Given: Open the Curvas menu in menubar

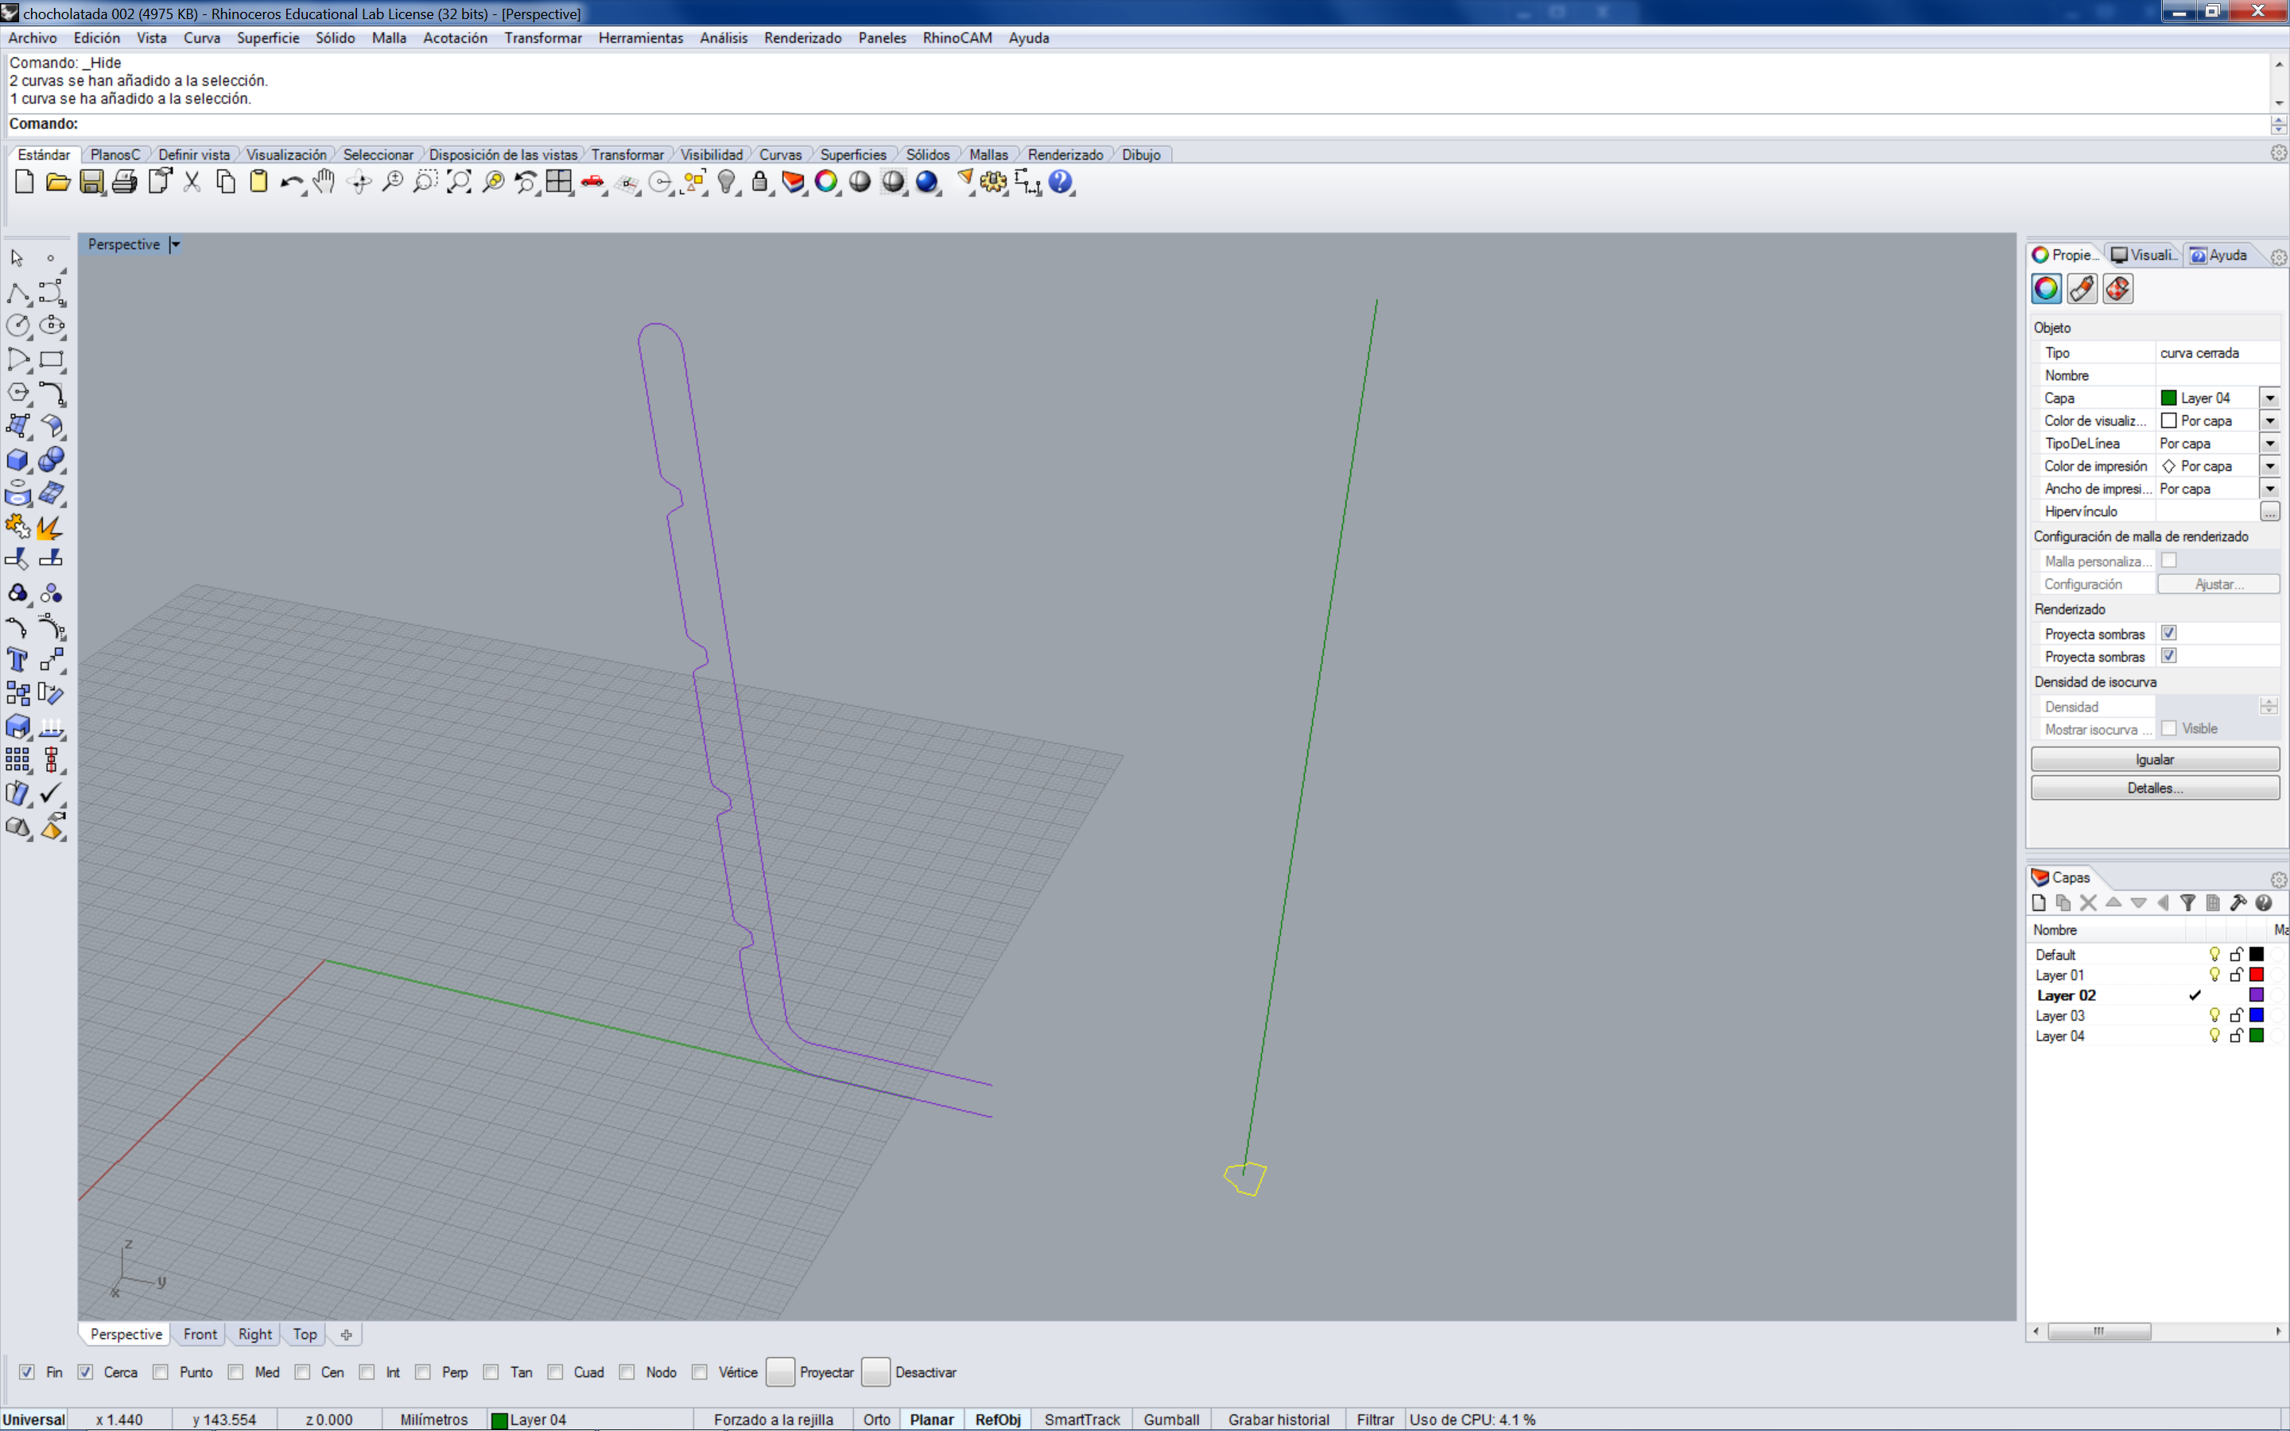Looking at the screenshot, I should pyautogui.click(x=780, y=153).
